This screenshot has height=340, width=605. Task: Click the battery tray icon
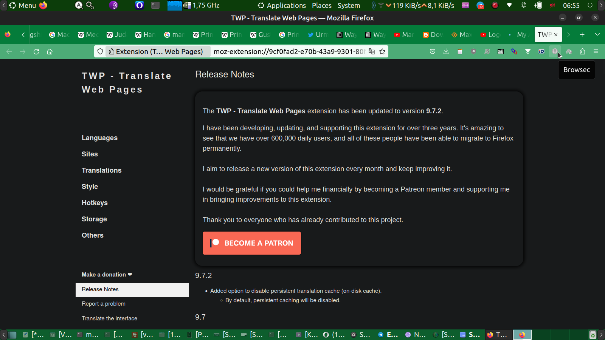(538, 5)
